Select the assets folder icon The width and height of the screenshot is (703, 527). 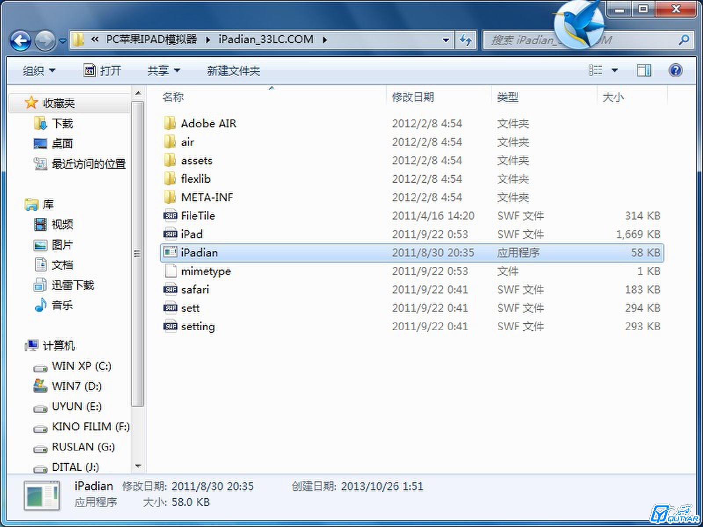[x=170, y=160]
